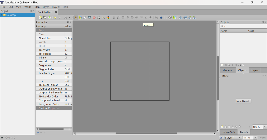Click the Save file toolbar icon
The width and height of the screenshot is (267, 140).
point(50,18)
